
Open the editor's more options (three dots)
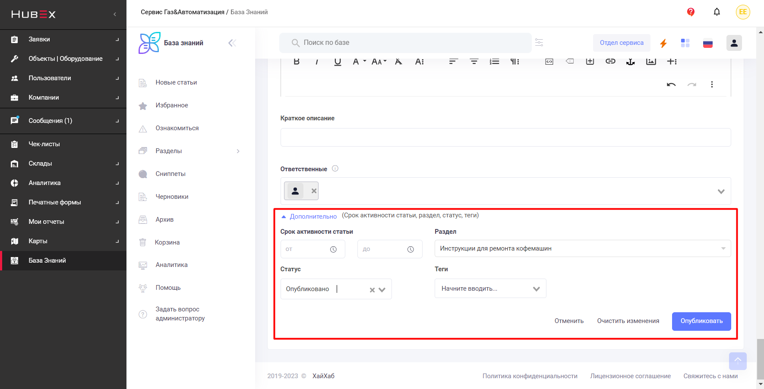[712, 85]
